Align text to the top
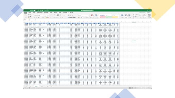This screenshot has height=98, width=175. click(54, 15)
